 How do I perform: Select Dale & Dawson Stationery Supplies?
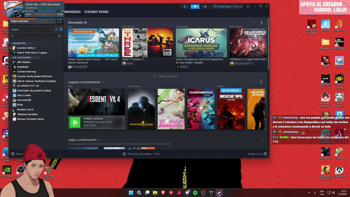(x=36, y=81)
